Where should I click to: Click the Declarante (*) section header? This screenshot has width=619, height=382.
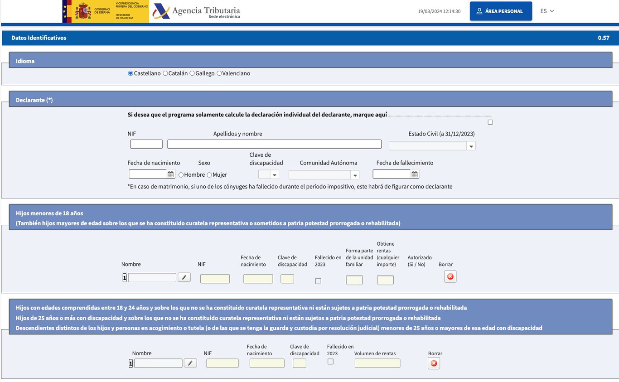click(310, 100)
